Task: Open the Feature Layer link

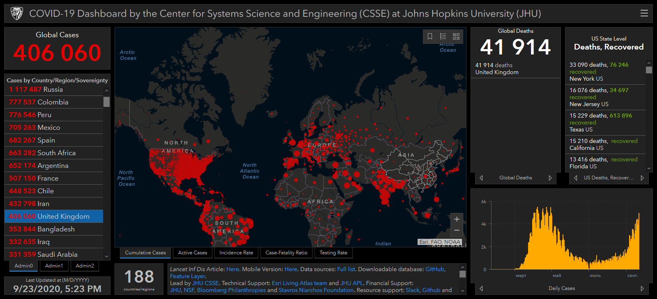Action: 188,276
